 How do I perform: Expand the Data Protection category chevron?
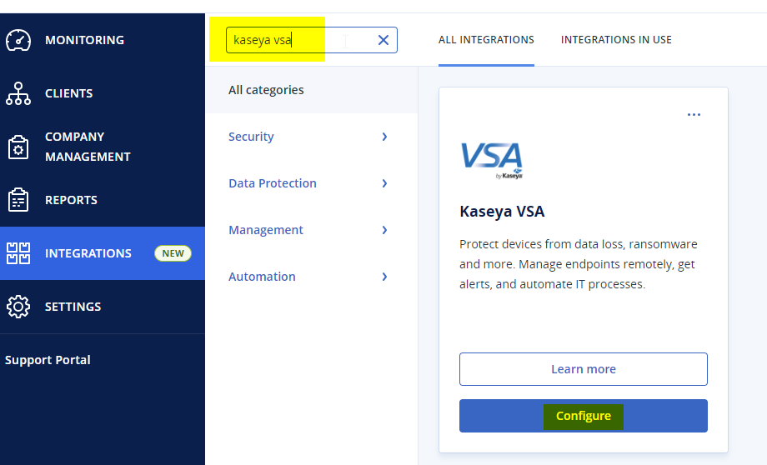(384, 183)
